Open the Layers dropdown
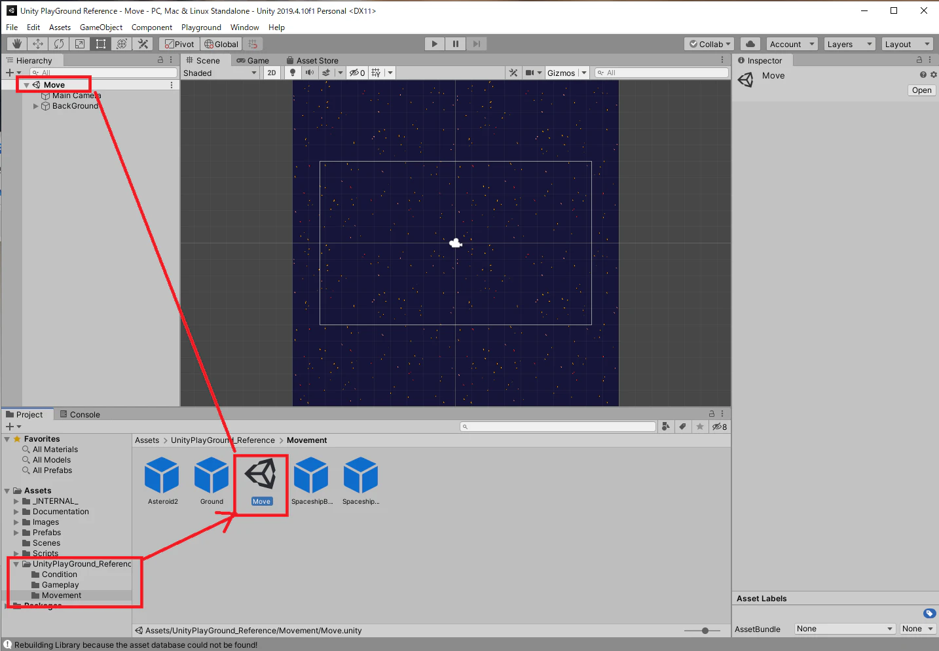 tap(849, 44)
